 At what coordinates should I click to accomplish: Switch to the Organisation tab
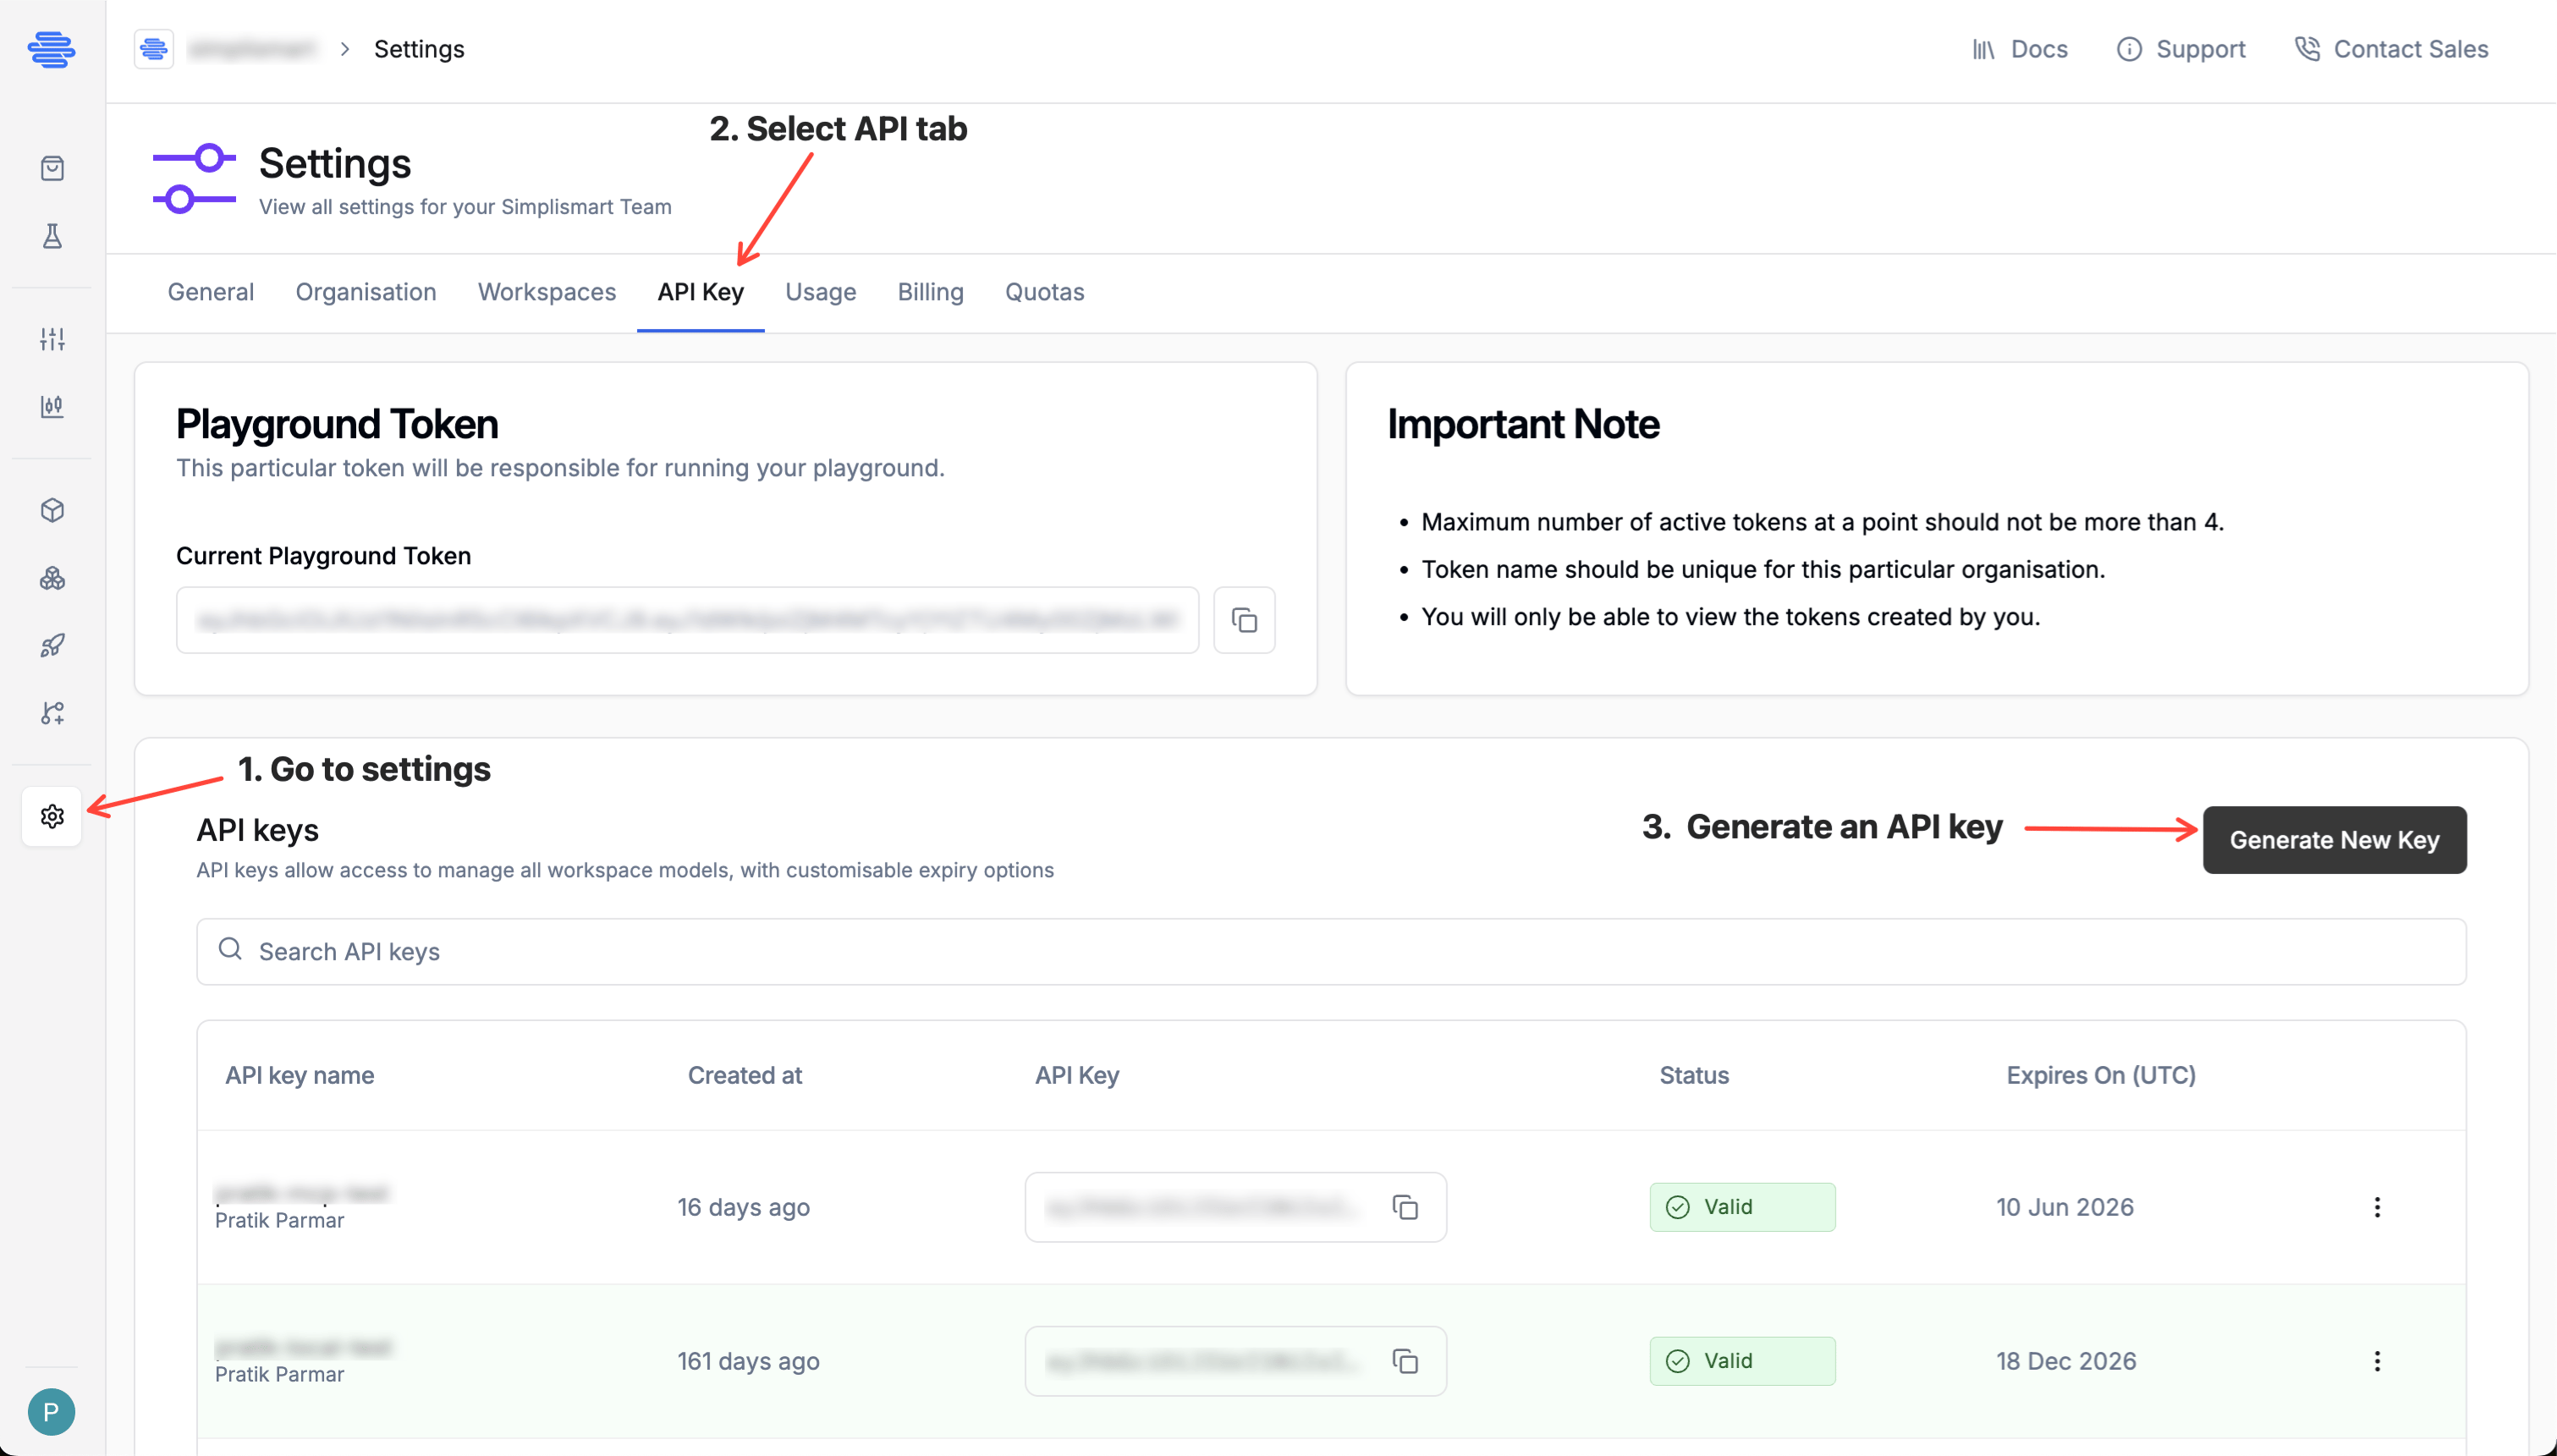(366, 292)
